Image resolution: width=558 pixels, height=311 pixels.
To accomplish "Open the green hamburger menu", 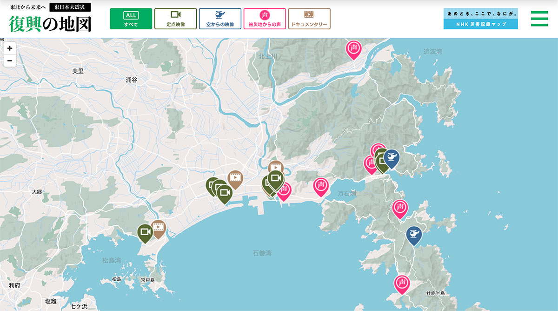I will click(x=539, y=19).
